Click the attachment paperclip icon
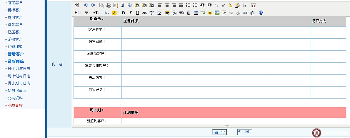This screenshot has height=138, width=350. [x=189, y=13]
